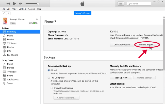Click the 32GB capacity badge
Image resolution: width=165 pixels, height=104 pixels.
click(x=13, y=23)
